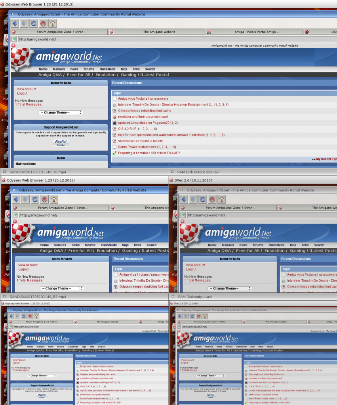Stop loading in the largest Odyssey browser window
Image resolution: width=337 pixels, height=405 pixels.
pyautogui.click(x=43, y=23)
